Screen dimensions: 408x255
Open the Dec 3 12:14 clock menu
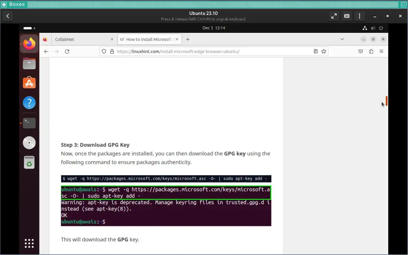(x=214, y=28)
